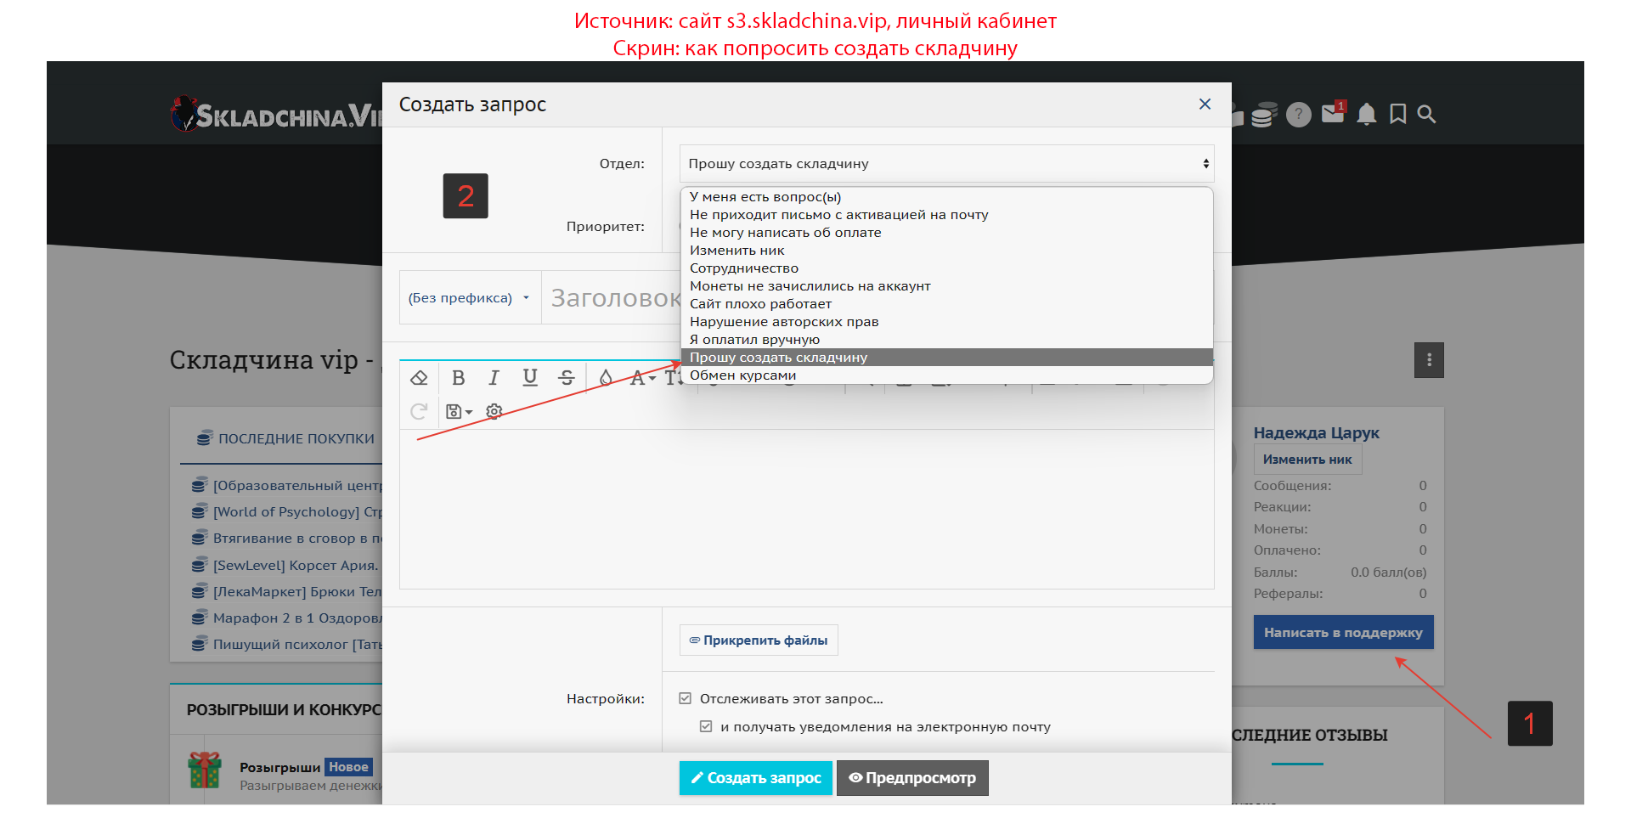
Task: Select option Сайт плохо работает
Action: pos(946,303)
